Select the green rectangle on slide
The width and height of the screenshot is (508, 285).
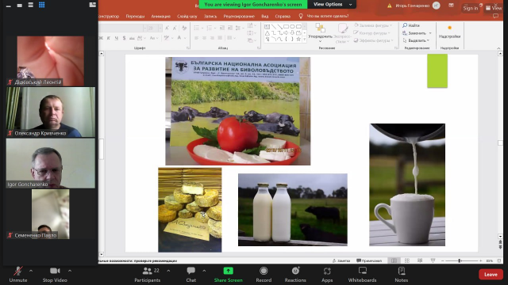[x=437, y=70]
